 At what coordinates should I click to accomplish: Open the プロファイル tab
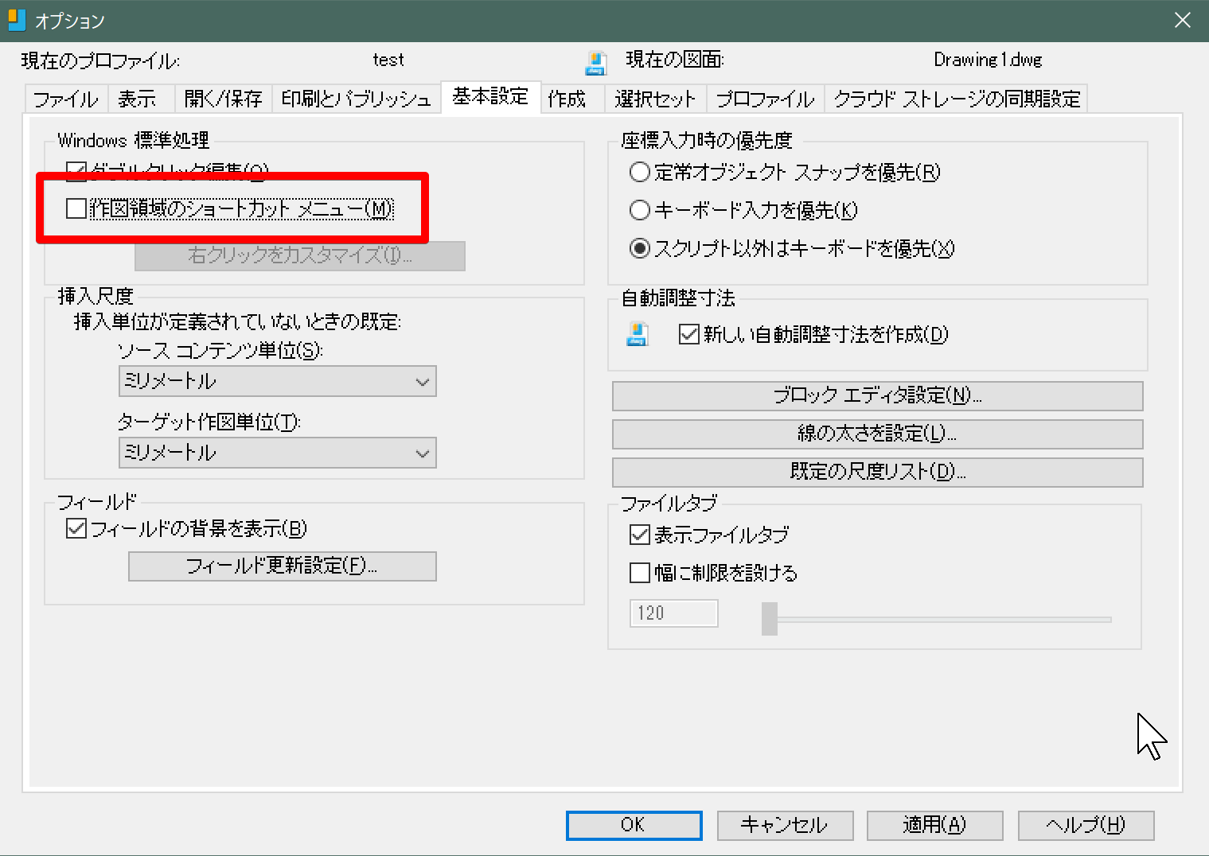[x=765, y=99]
